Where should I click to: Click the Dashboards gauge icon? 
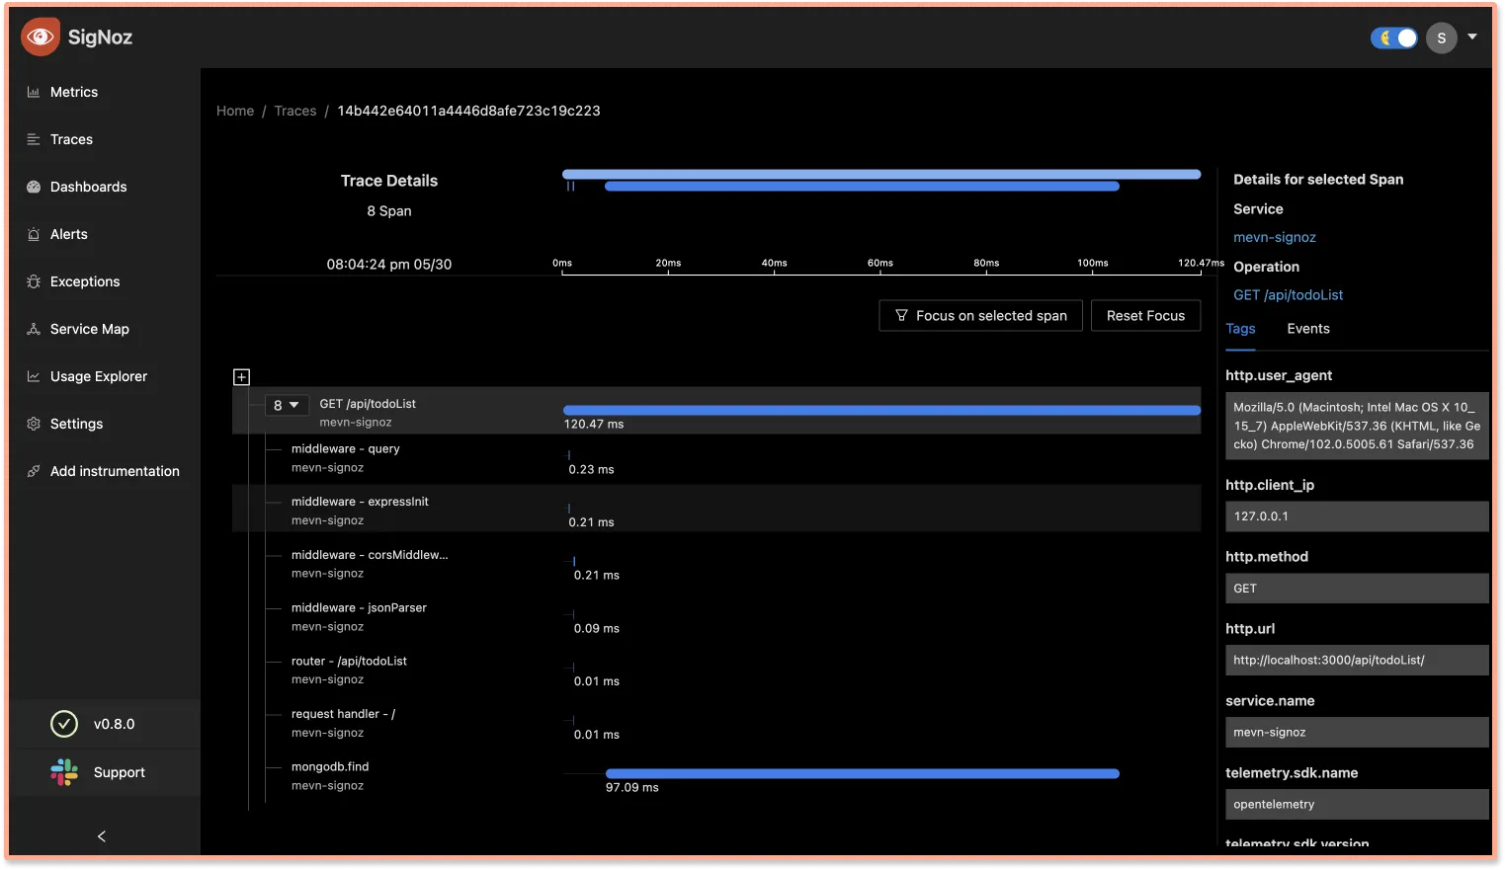tap(34, 187)
